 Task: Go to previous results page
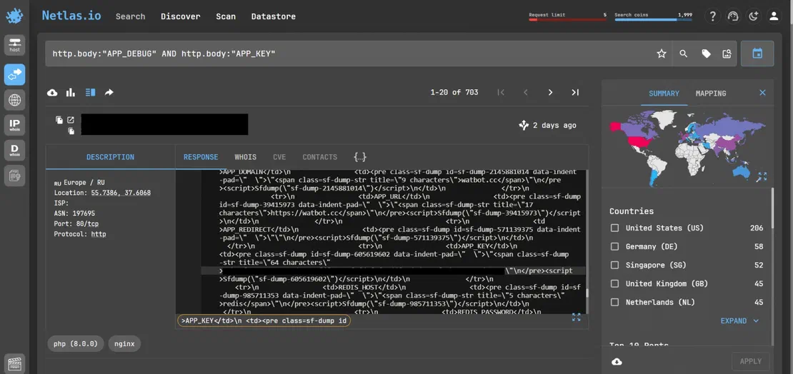(526, 93)
